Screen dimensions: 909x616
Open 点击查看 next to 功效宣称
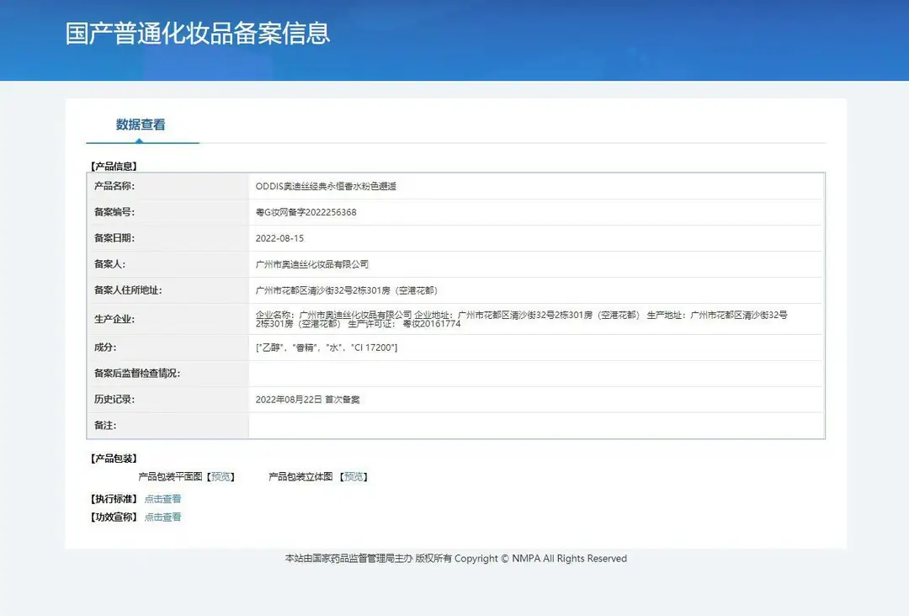tap(162, 517)
